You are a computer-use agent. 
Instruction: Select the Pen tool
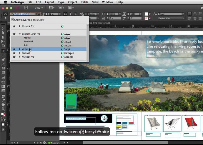click(x=3, y=60)
